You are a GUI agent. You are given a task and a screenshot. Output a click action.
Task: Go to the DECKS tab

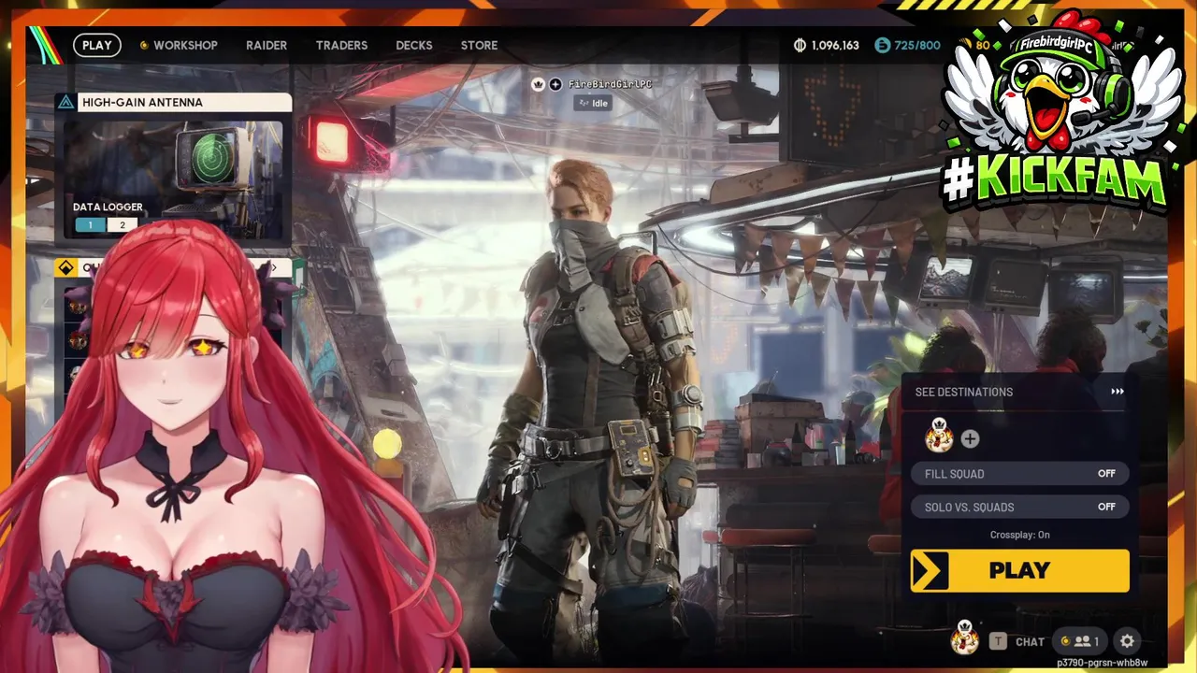[414, 45]
